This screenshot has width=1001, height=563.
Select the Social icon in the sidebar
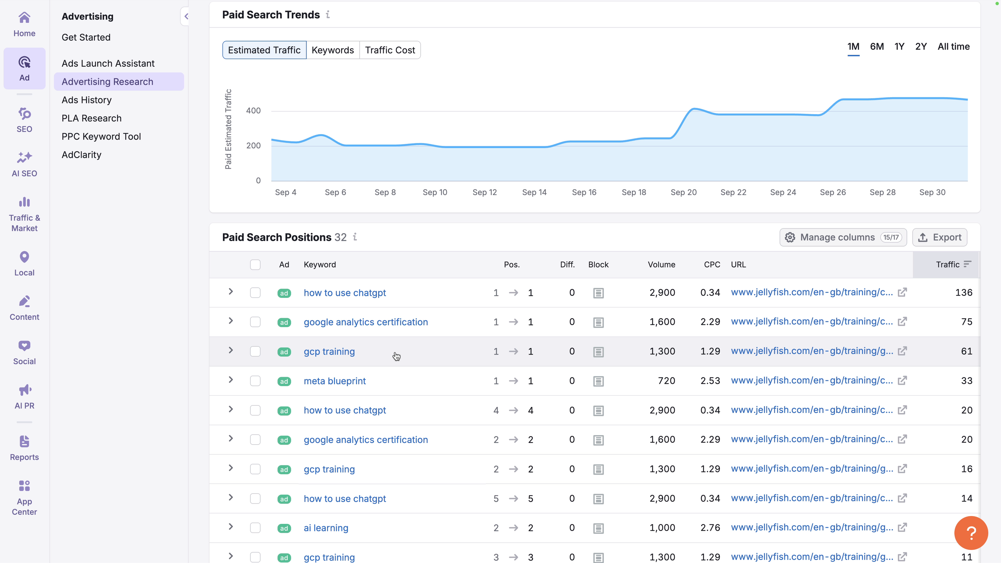(24, 351)
